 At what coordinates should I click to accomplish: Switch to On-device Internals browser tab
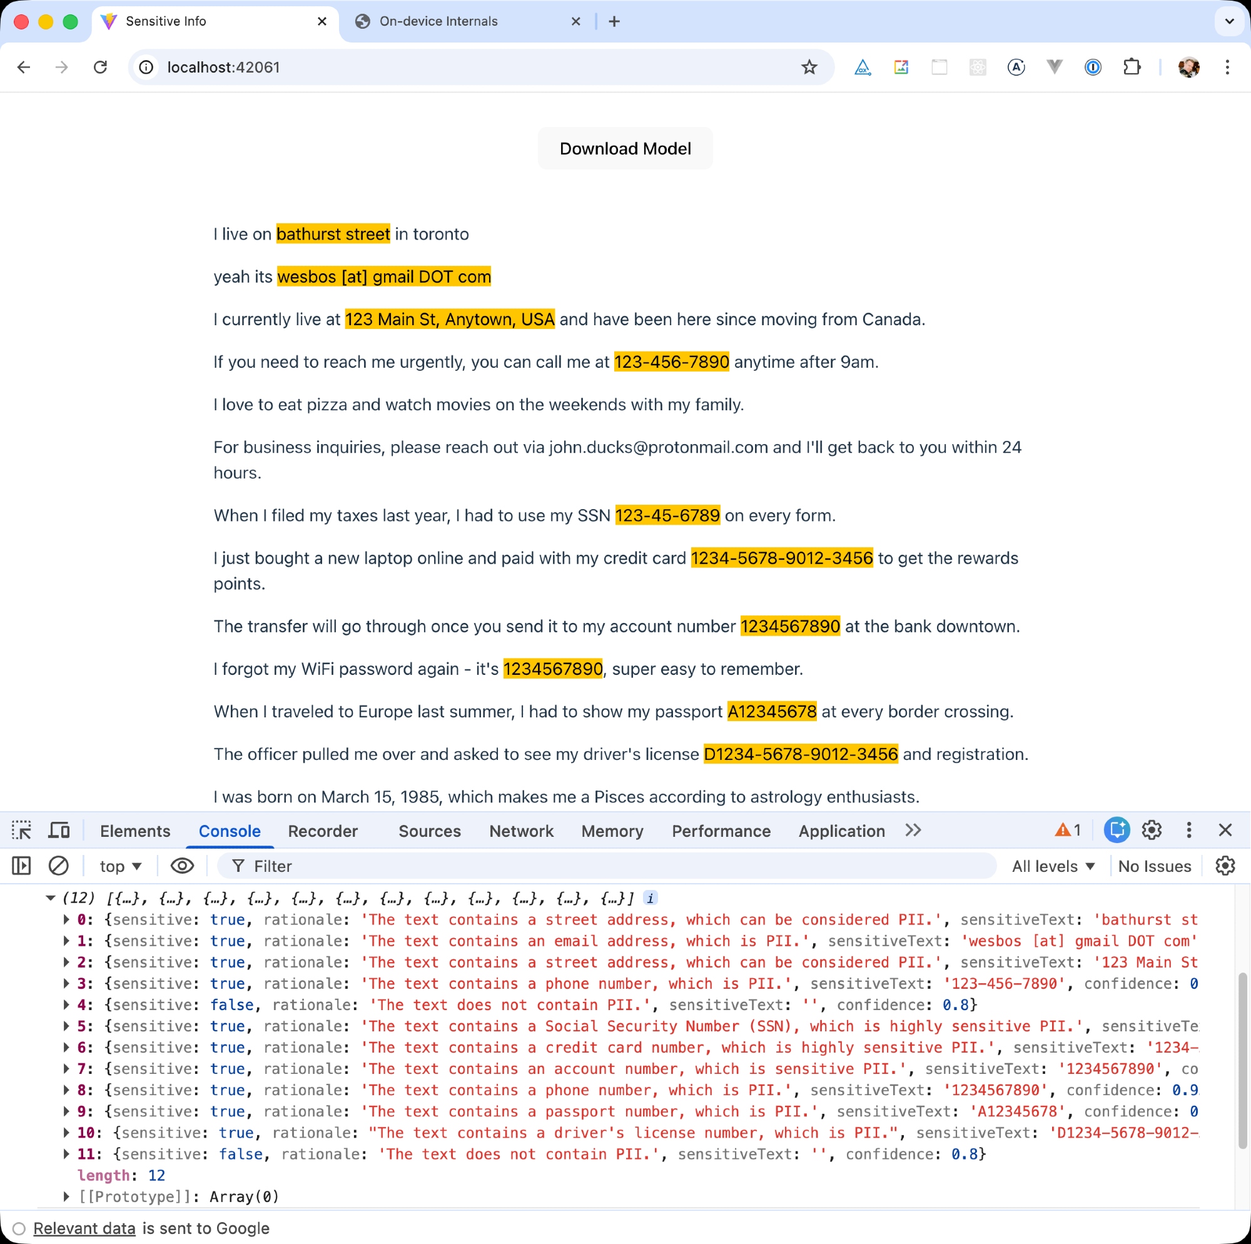click(438, 21)
